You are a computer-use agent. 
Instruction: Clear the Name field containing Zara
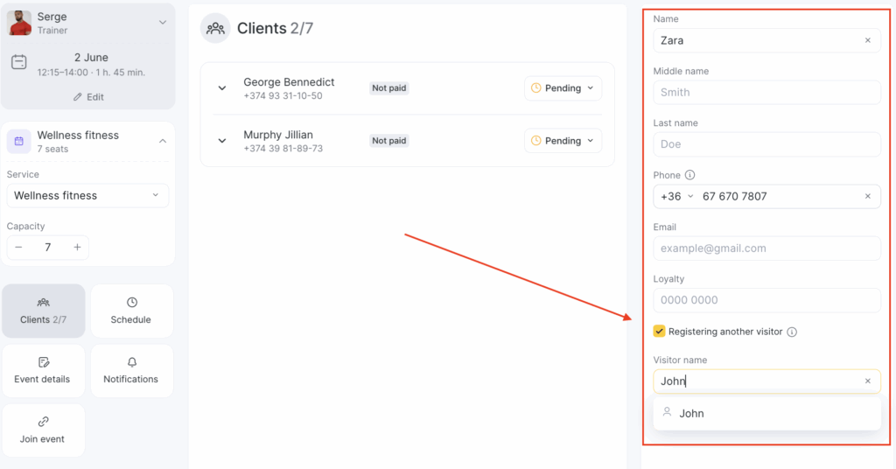(868, 40)
